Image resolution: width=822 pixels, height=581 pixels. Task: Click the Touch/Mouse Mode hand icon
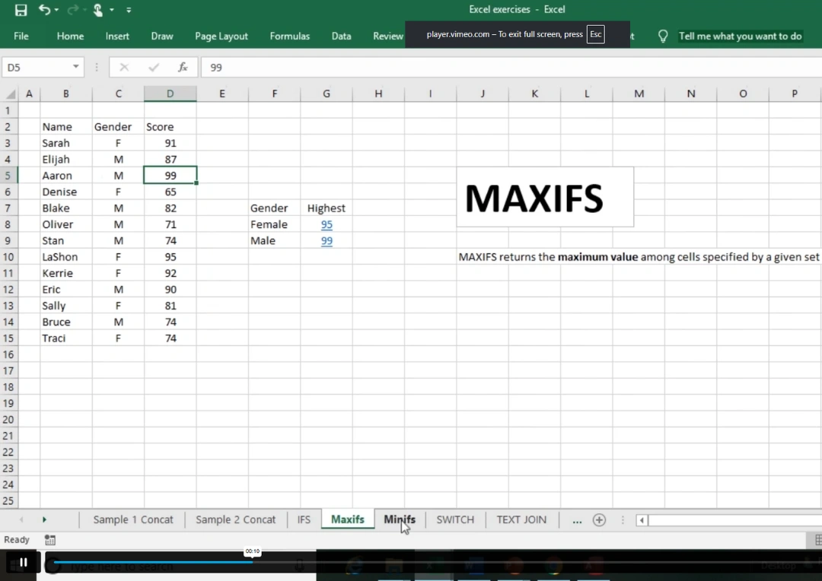pos(97,10)
